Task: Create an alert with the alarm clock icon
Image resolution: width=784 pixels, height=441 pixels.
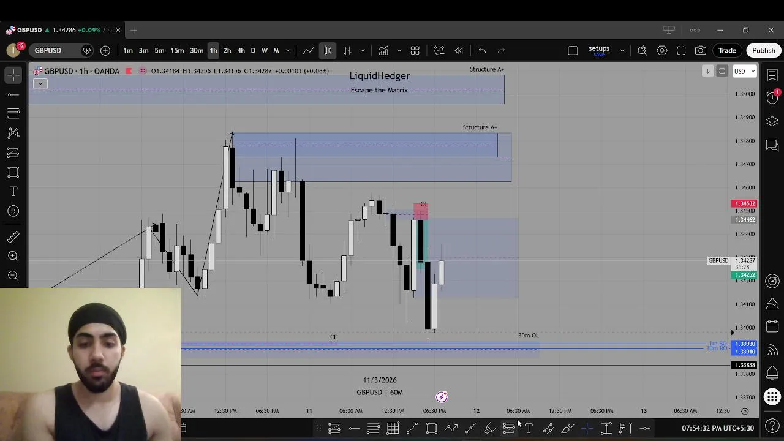Action: [439, 50]
